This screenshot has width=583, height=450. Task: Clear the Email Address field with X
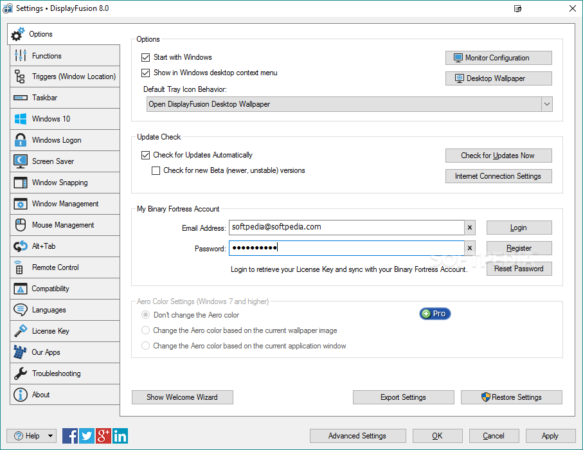(x=470, y=228)
